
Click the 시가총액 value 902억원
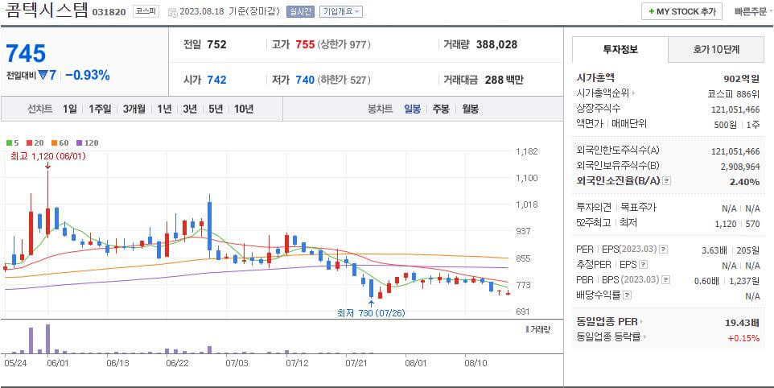coord(741,79)
